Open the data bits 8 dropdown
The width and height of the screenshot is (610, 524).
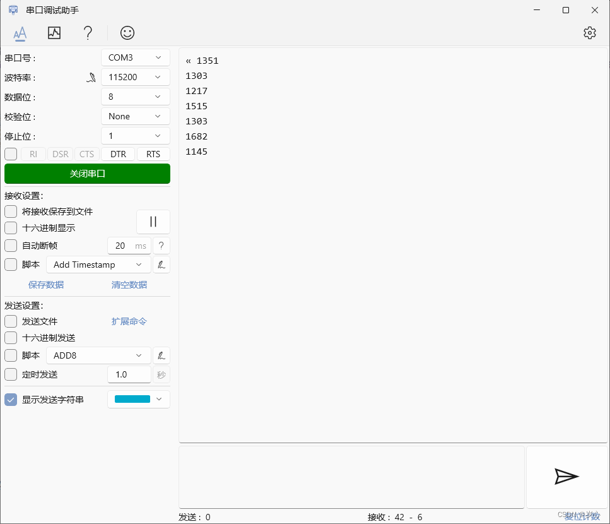click(x=136, y=97)
